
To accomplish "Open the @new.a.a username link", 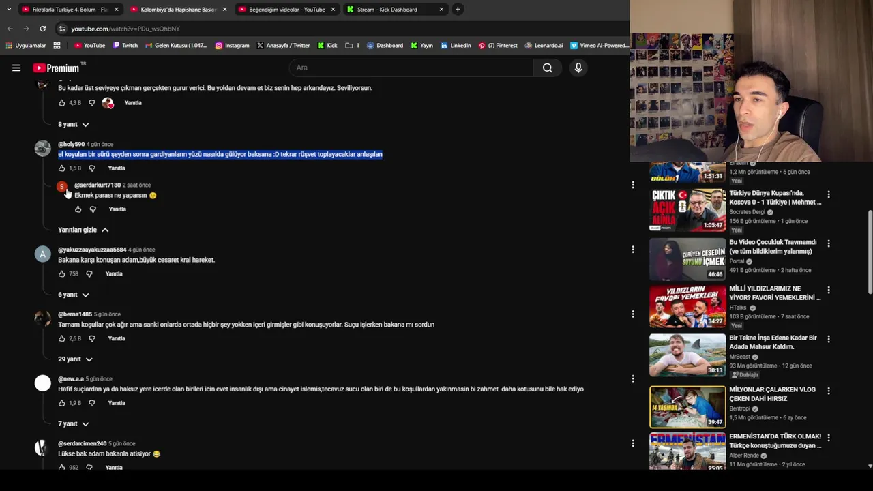I will point(71,379).
